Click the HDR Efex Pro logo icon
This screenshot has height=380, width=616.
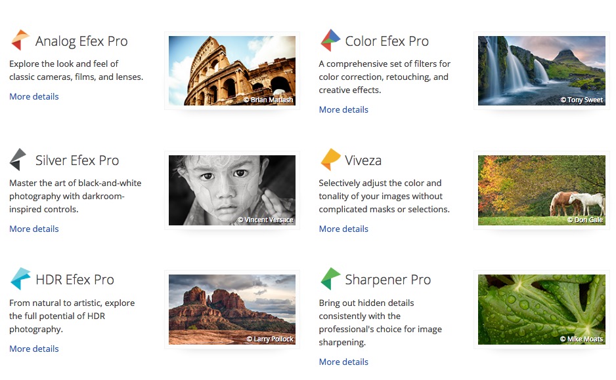(20, 279)
